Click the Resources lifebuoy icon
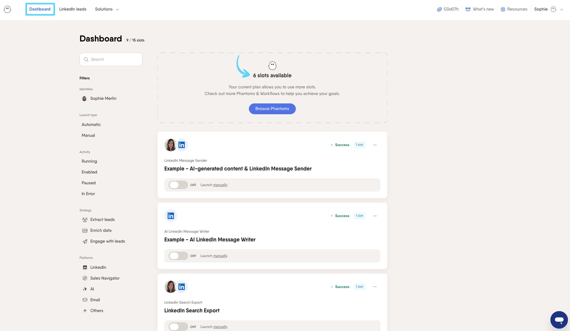 pyautogui.click(x=503, y=9)
